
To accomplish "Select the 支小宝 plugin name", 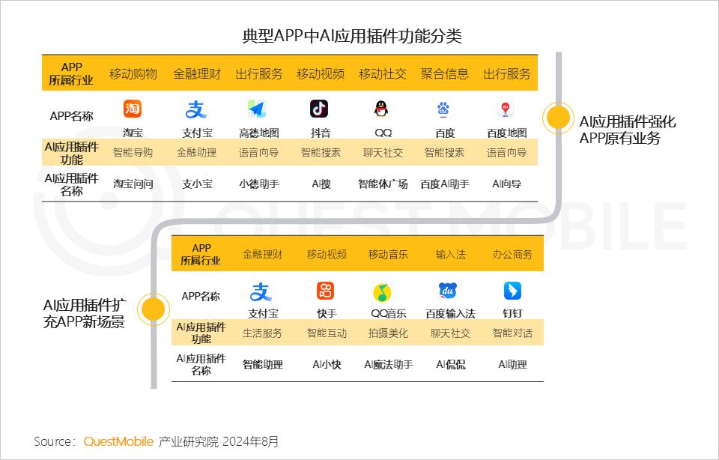I will pos(197,184).
